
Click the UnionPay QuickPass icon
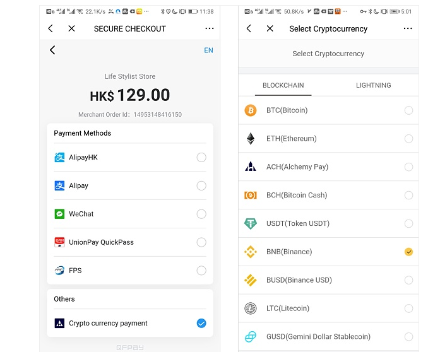[59, 242]
